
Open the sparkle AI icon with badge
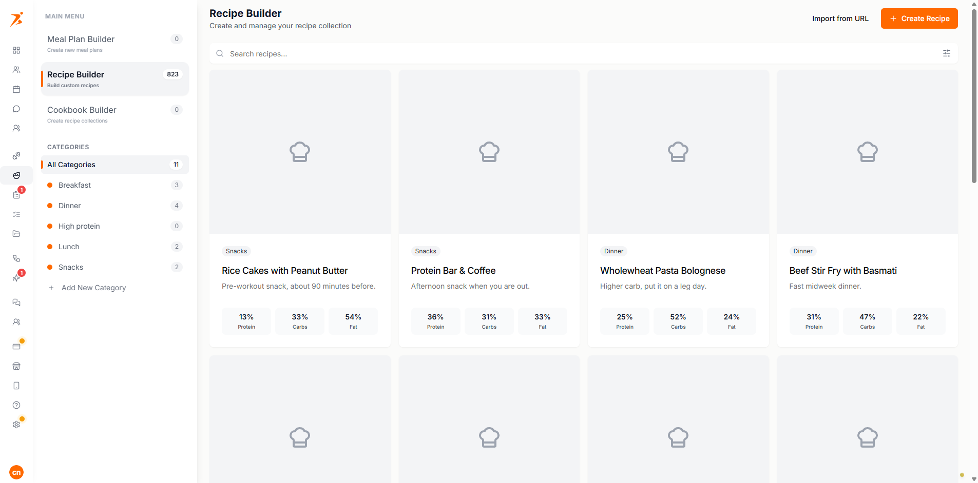[16, 278]
